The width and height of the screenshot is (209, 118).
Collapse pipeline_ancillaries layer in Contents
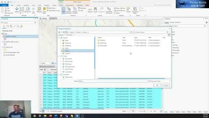coord(3,36)
